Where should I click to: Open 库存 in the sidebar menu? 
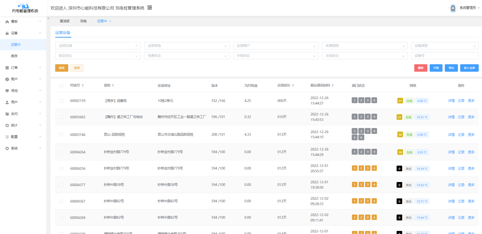coord(23,56)
